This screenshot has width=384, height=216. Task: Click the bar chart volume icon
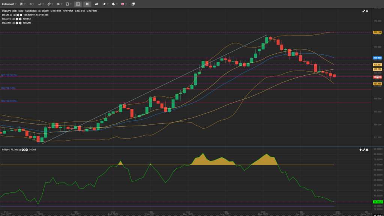[96, 4]
